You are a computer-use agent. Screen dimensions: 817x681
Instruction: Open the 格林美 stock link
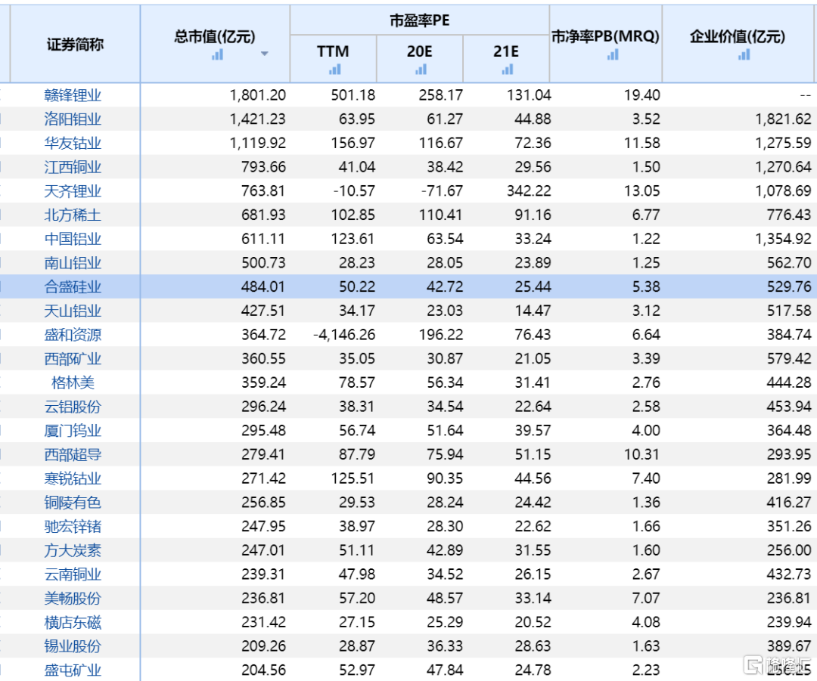[73, 382]
